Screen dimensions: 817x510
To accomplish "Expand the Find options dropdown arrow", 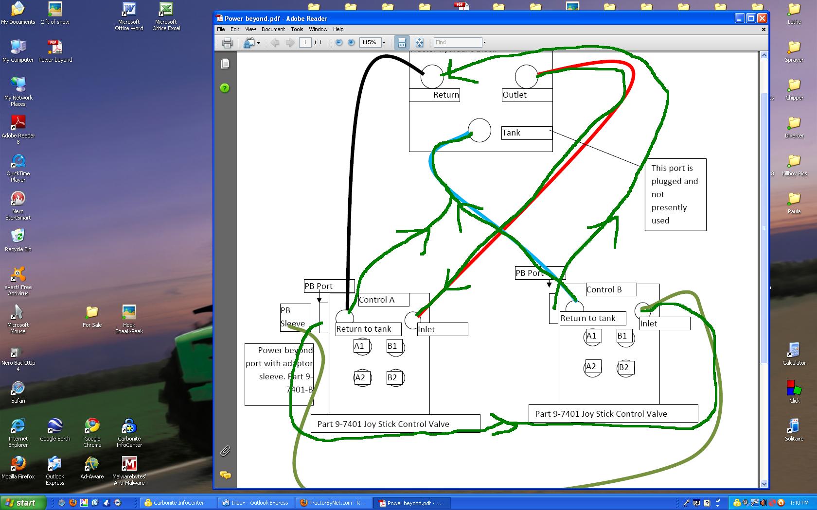I will (x=484, y=43).
